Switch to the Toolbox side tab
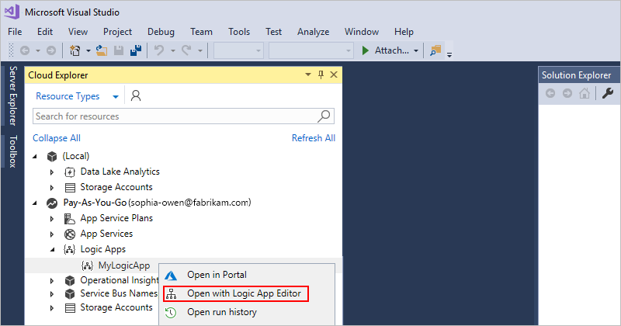621x326 pixels. click(12, 151)
